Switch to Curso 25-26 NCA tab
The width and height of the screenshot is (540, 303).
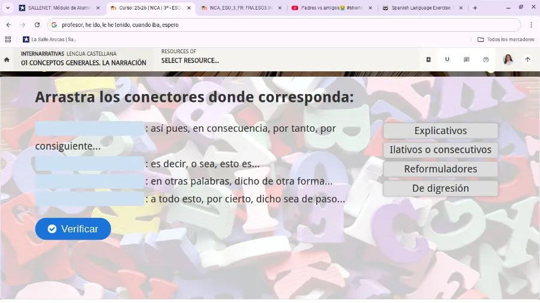click(150, 8)
